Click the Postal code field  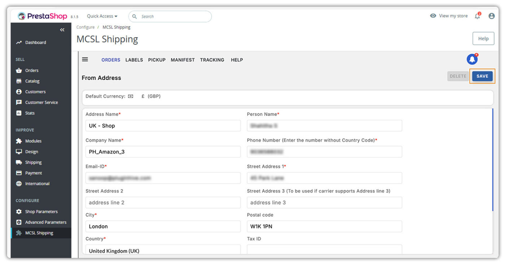324,226
